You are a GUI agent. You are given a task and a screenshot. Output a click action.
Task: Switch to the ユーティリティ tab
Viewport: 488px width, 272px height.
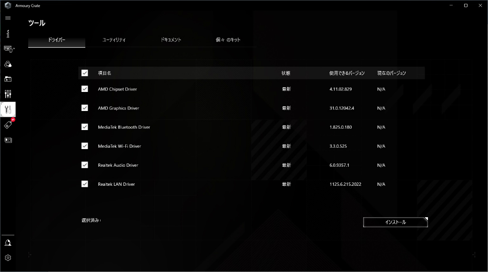pos(114,40)
